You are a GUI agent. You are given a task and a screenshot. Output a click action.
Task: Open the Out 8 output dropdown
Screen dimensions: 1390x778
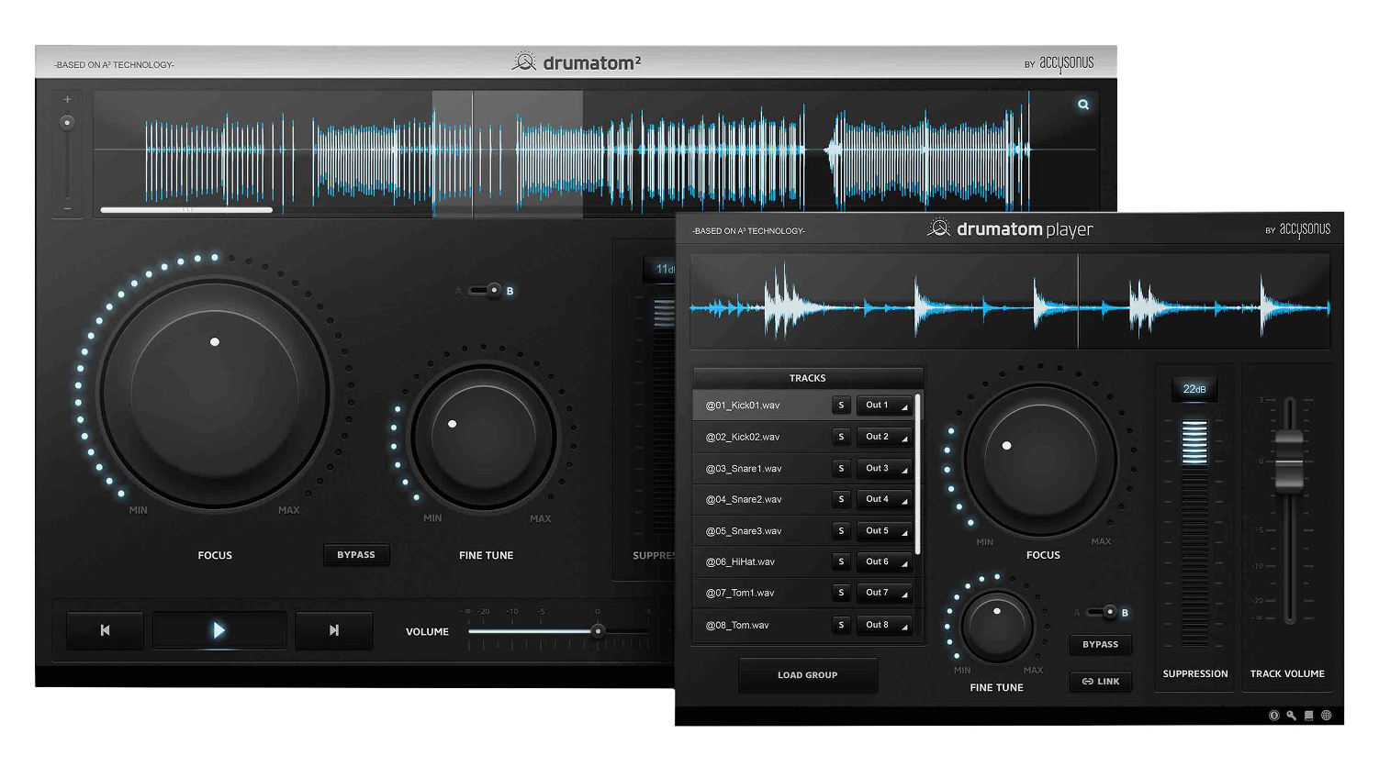click(884, 625)
